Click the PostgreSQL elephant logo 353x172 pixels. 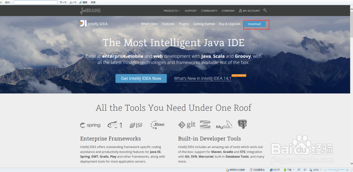point(243,124)
